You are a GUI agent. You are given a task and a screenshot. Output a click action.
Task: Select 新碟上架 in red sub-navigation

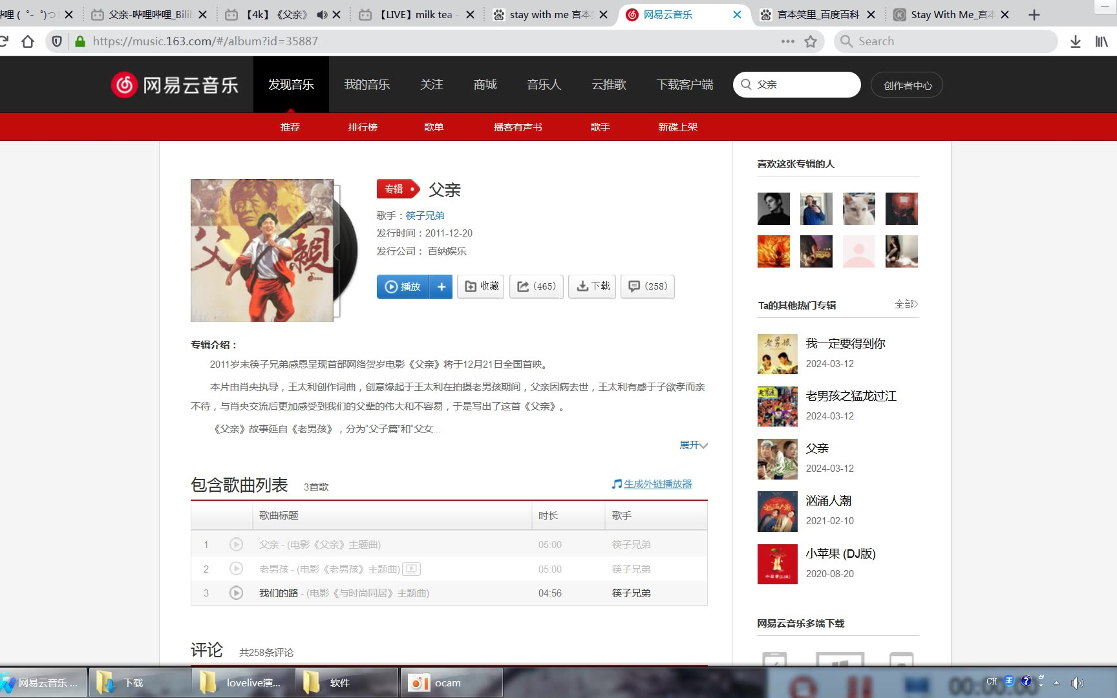click(678, 127)
